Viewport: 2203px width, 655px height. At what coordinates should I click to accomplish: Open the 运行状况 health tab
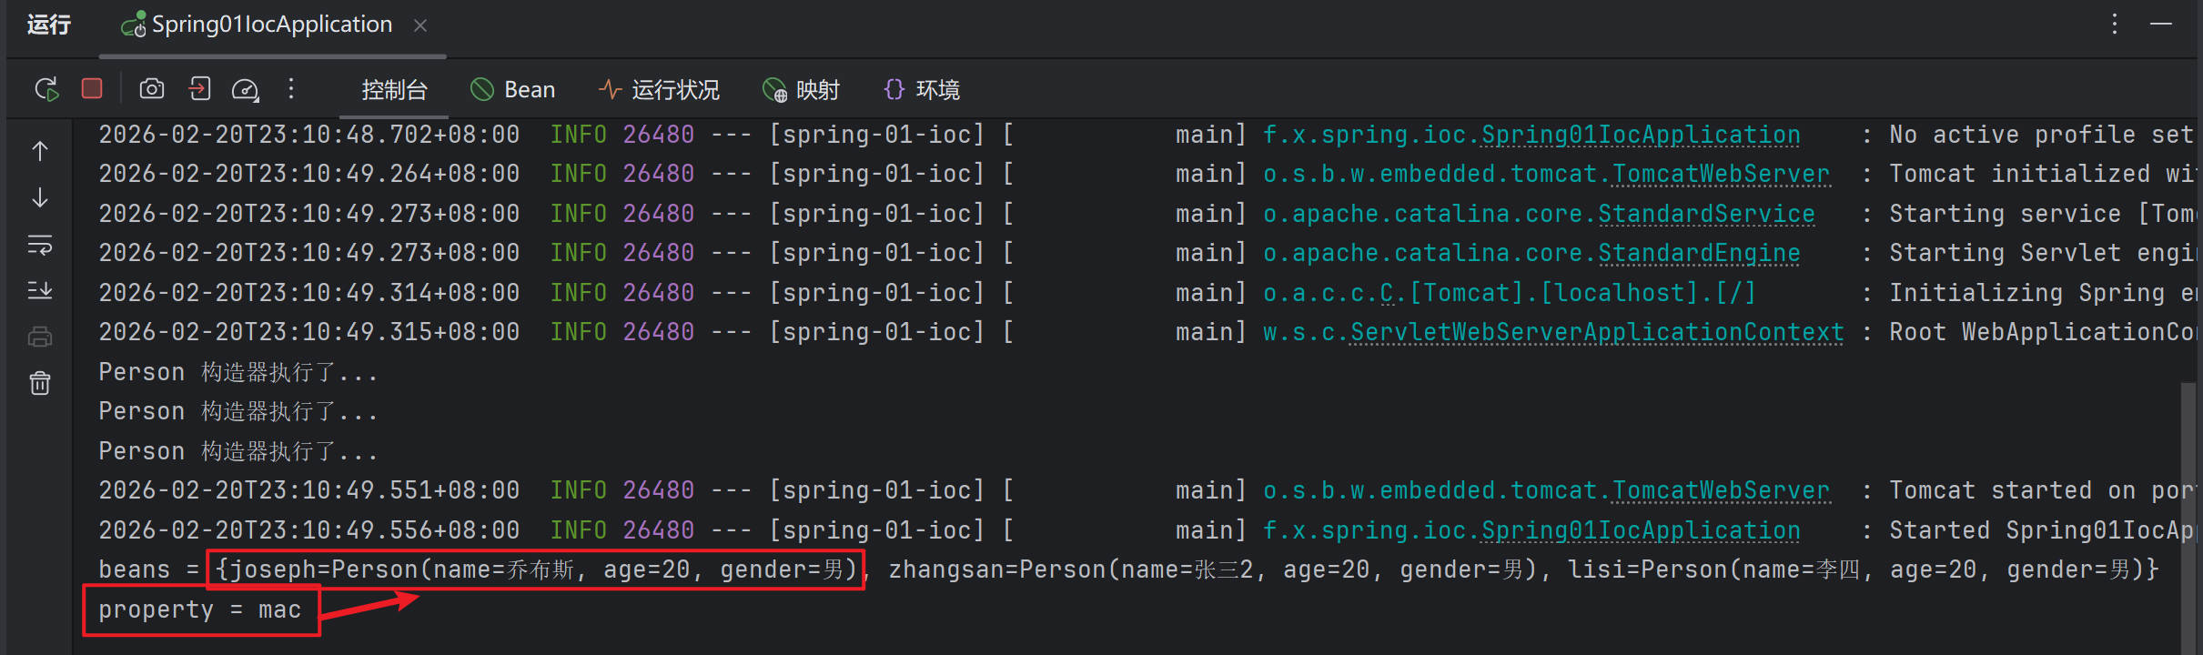point(659,90)
